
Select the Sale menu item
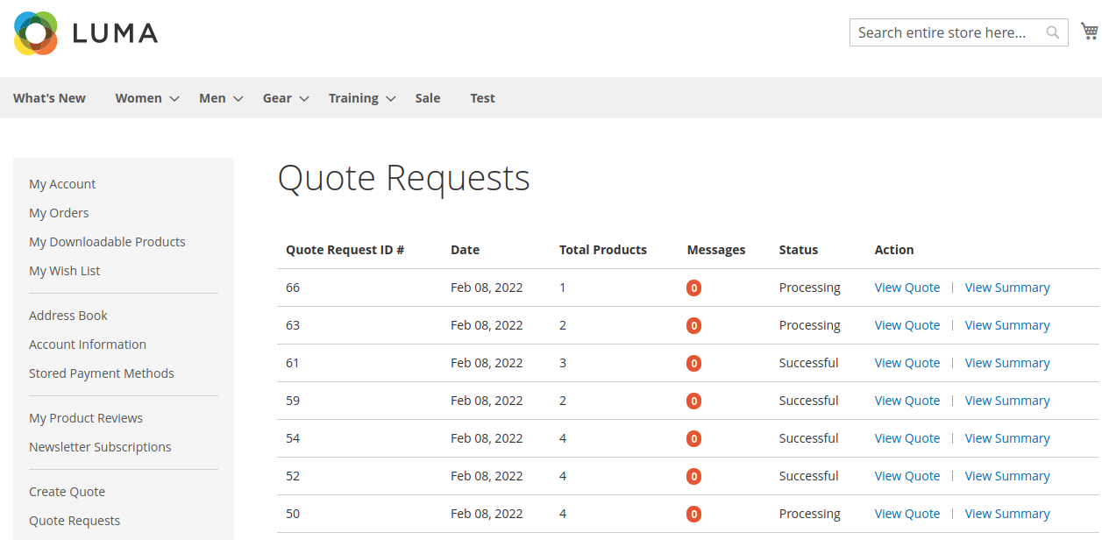pyautogui.click(x=428, y=98)
